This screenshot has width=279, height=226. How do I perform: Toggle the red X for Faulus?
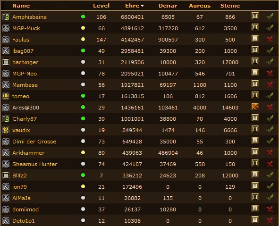point(270,39)
